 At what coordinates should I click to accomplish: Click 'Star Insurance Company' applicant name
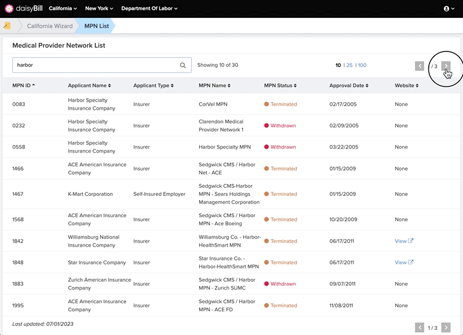point(97,262)
